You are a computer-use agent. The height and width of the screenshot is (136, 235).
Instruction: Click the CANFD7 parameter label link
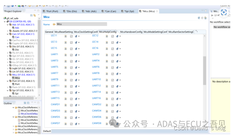[x=55, y=123]
